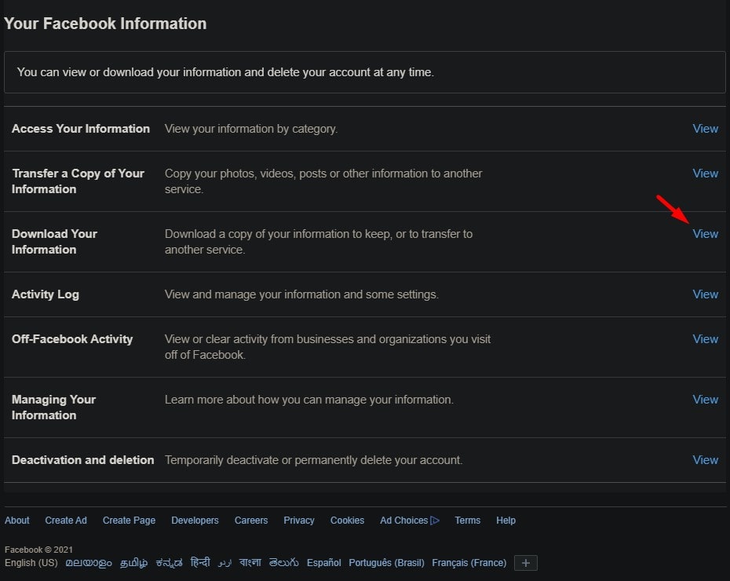Image resolution: width=730 pixels, height=581 pixels.
Task: Open View for Managing Your Information
Action: (705, 399)
